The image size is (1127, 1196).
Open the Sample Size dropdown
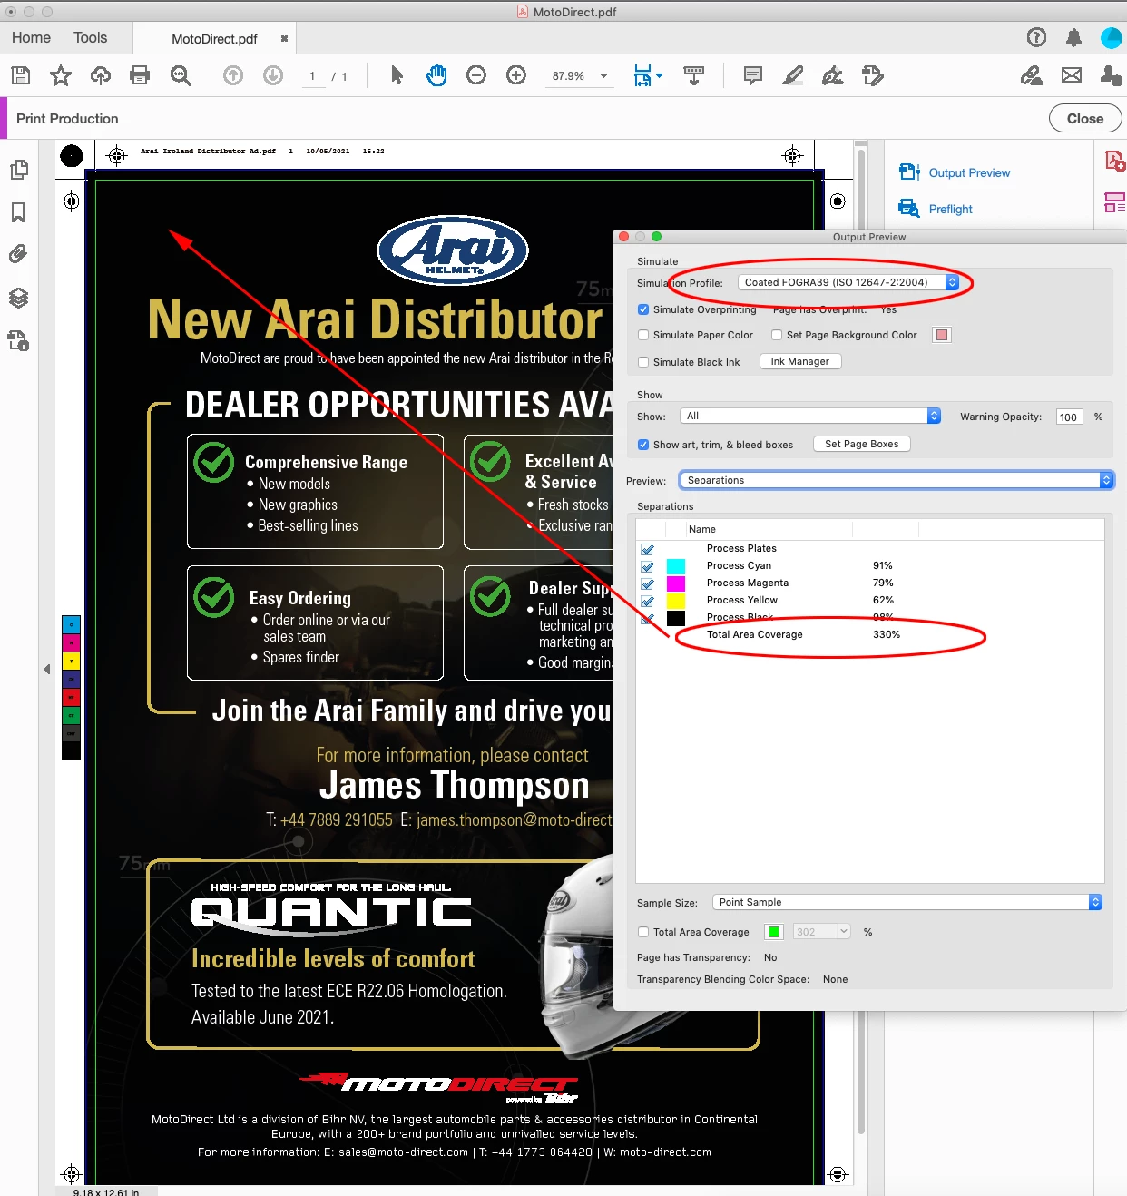click(907, 902)
